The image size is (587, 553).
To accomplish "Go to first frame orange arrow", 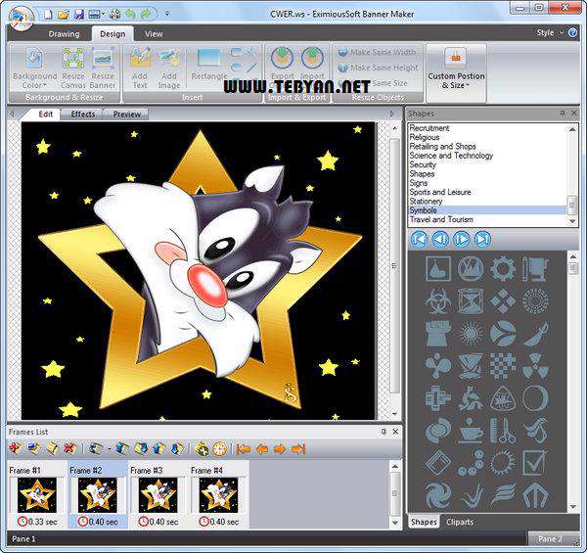I will [x=244, y=448].
